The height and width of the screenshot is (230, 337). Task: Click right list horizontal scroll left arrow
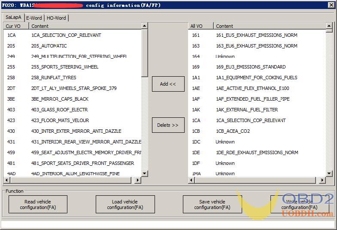(x=191, y=180)
